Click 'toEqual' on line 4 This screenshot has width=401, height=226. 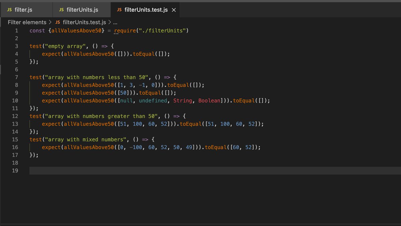point(144,54)
